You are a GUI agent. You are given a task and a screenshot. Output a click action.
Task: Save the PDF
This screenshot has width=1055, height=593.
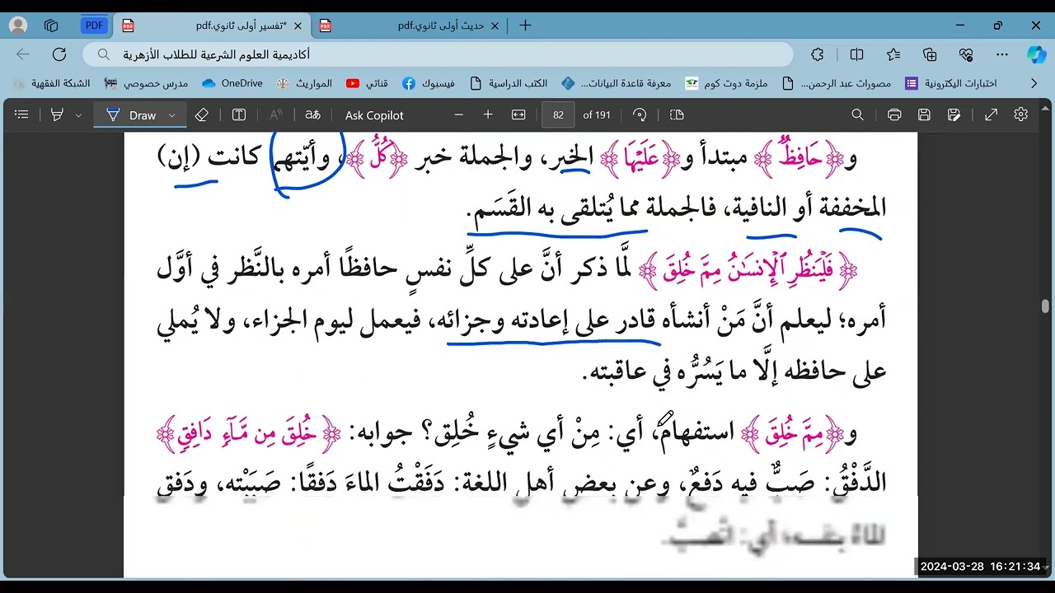click(x=925, y=115)
